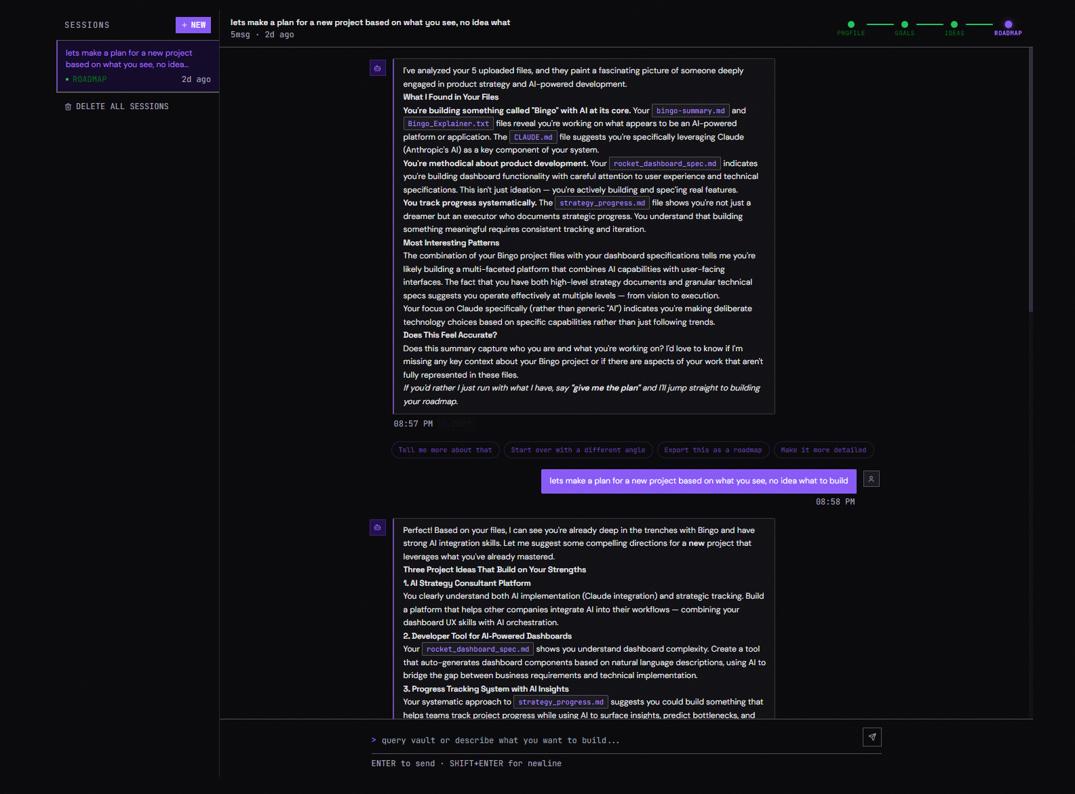Image resolution: width=1075 pixels, height=794 pixels.
Task: Delete all sessions using the trash option
Action: pyautogui.click(x=117, y=106)
